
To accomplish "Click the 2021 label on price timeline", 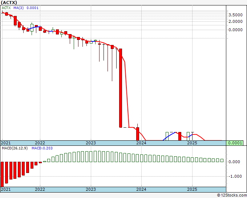I will pos(6,143).
